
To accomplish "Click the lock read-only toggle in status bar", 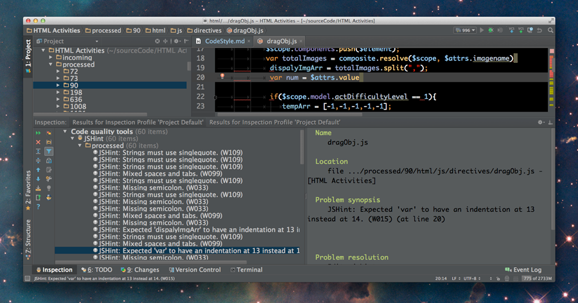I will [x=498, y=279].
